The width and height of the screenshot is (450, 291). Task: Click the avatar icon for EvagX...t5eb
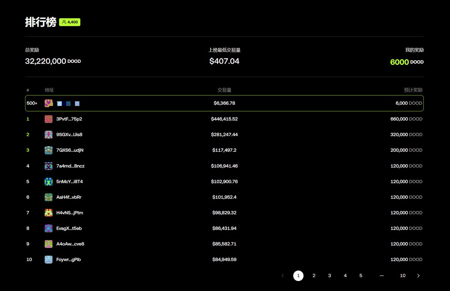coord(48,229)
